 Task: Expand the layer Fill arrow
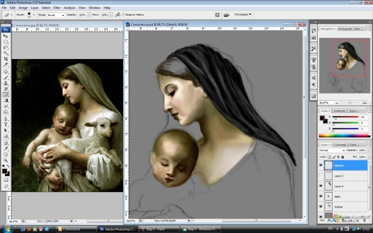(369, 157)
